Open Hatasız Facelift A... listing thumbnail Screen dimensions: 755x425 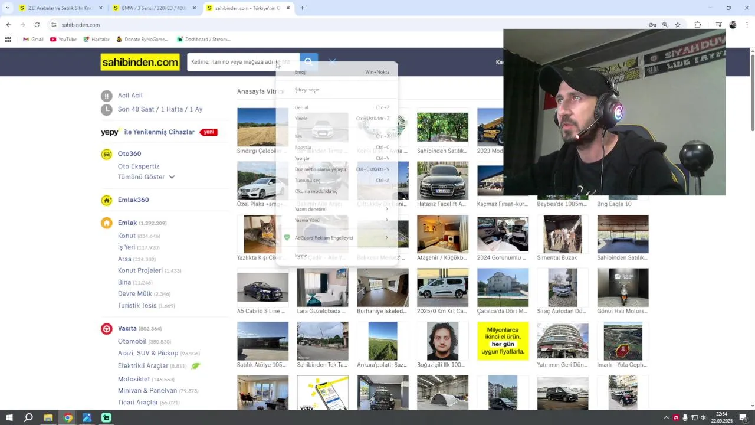pos(442,181)
